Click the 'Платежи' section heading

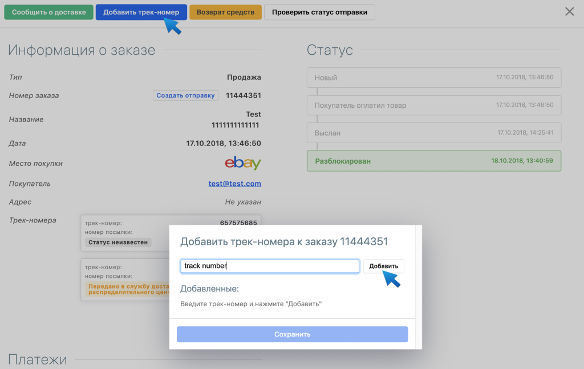(x=38, y=360)
